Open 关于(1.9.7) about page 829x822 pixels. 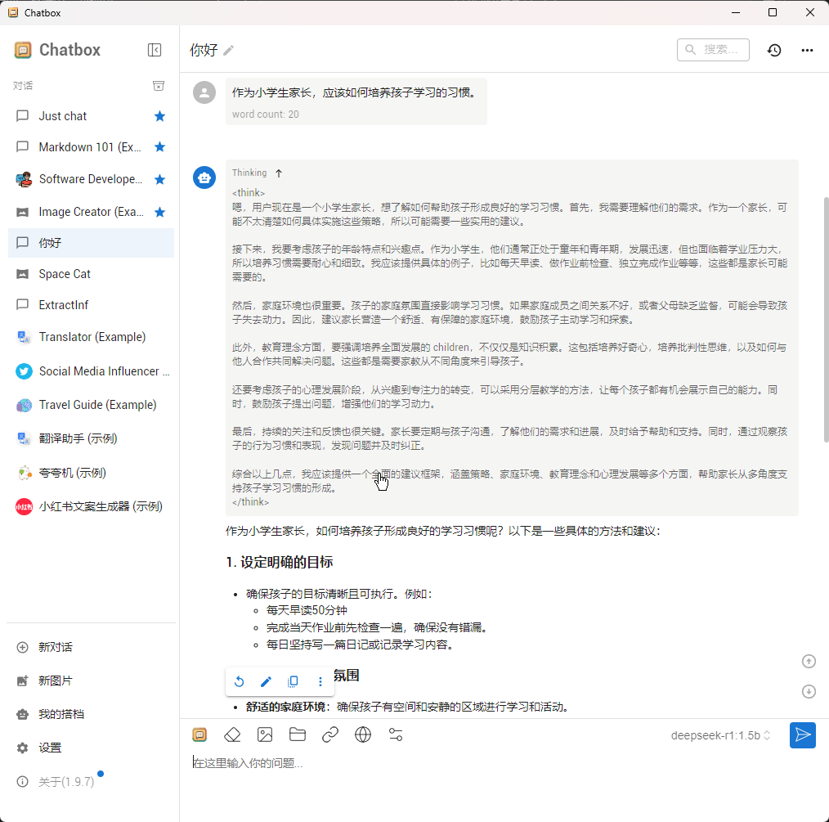[91, 781]
